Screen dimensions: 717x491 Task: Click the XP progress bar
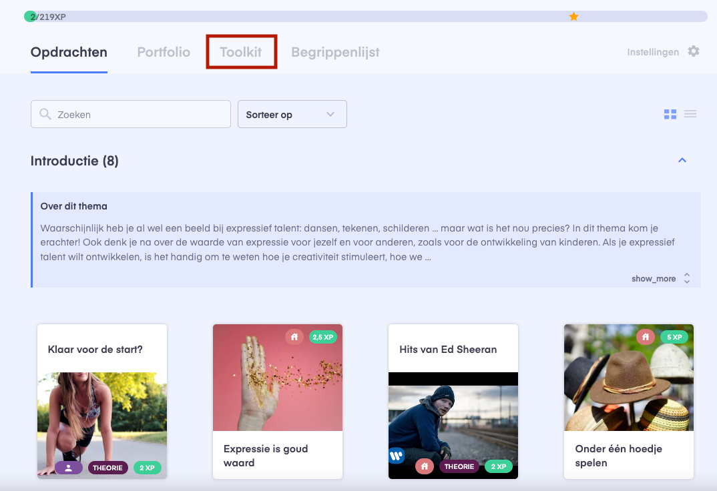(x=366, y=17)
